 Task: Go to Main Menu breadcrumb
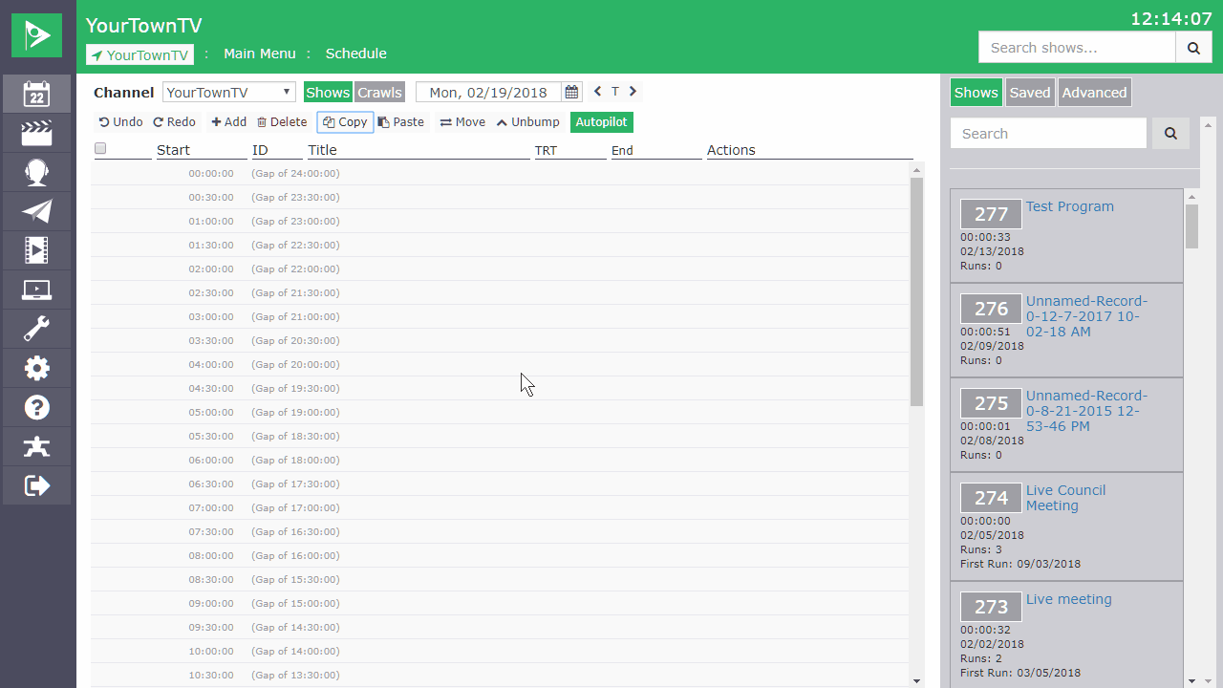[x=260, y=54]
